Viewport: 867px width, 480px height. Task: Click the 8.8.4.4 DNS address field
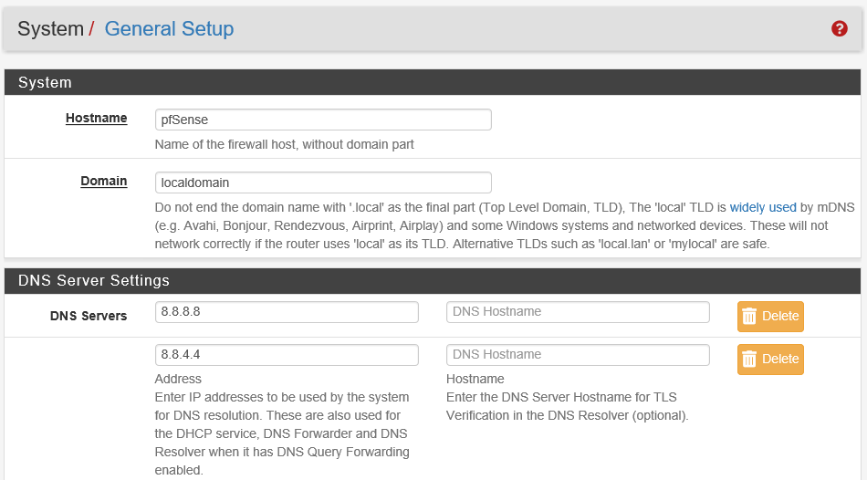point(287,355)
